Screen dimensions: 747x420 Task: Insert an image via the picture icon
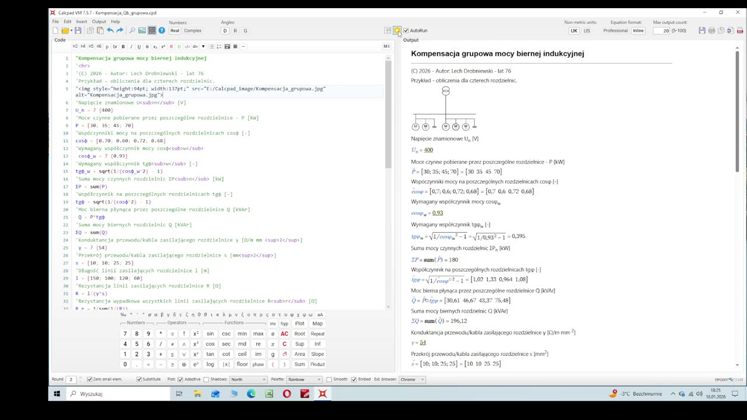(x=142, y=30)
